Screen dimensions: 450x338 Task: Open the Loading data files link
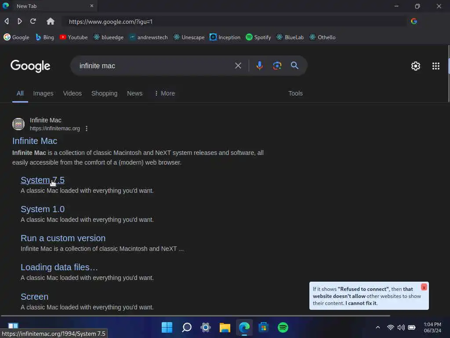click(59, 267)
